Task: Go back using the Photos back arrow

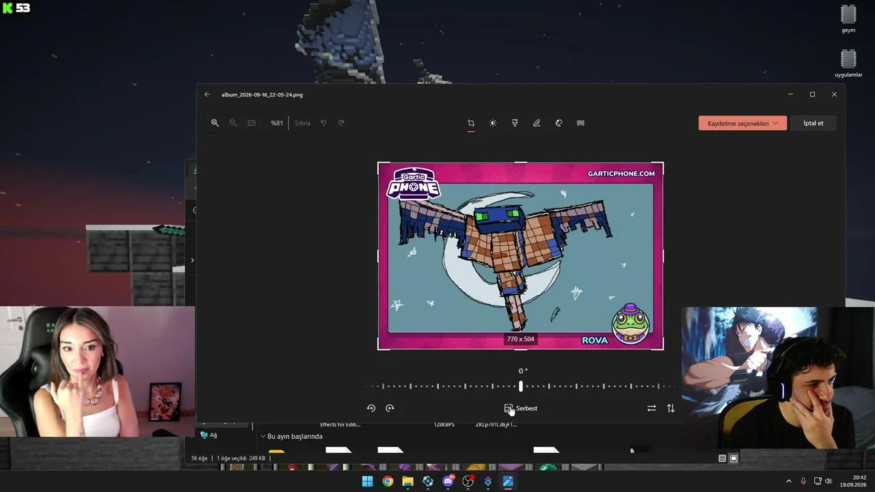Action: pos(207,94)
